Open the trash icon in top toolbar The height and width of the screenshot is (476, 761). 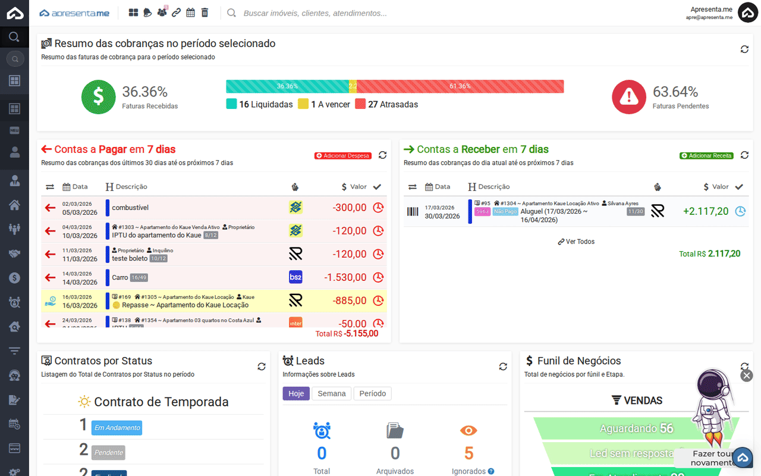coord(205,12)
